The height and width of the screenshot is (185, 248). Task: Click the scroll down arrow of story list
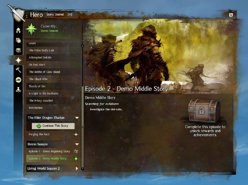(x=82, y=169)
